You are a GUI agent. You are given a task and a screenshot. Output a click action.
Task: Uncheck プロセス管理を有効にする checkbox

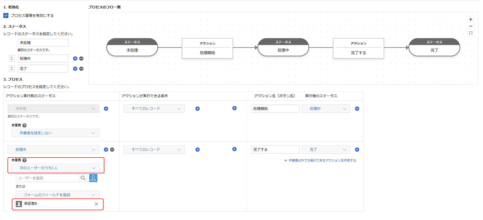point(6,16)
